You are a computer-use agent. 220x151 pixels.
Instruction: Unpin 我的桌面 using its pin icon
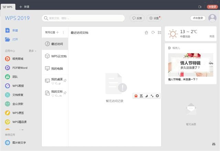pyautogui.click(x=65, y=81)
